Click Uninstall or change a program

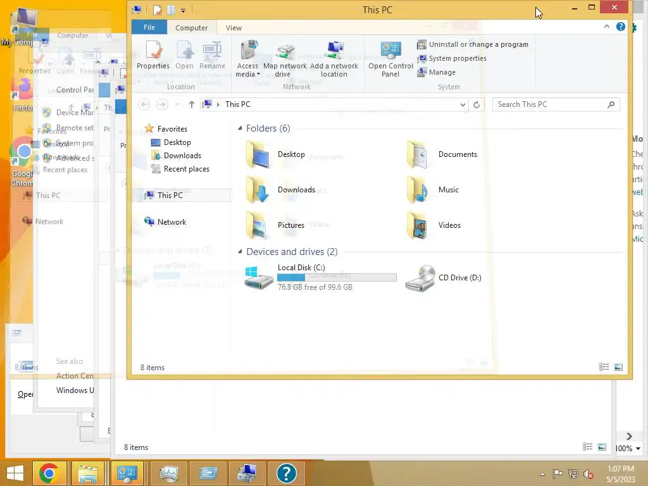coord(472,44)
